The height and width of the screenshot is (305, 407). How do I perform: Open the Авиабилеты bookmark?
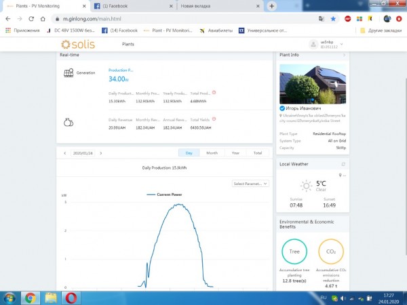pyautogui.click(x=216, y=30)
